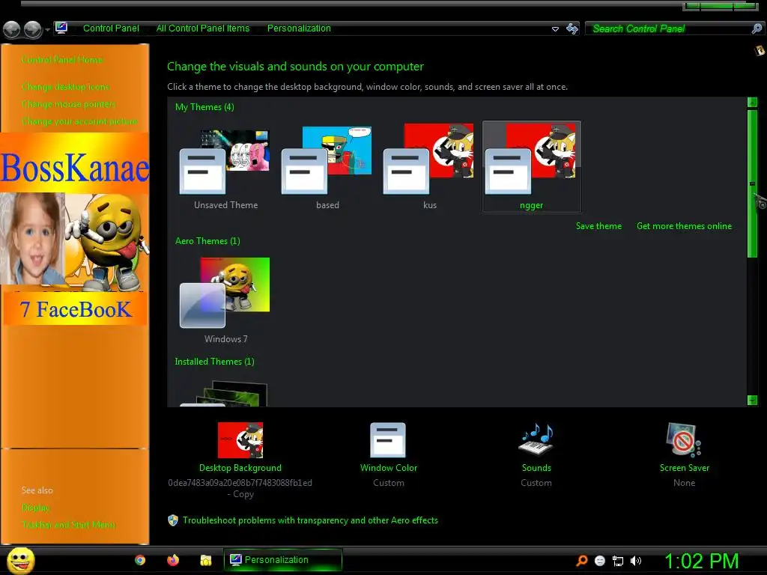The height and width of the screenshot is (575, 767).
Task: Open the Screen Saver icon
Action: pyautogui.click(x=684, y=440)
